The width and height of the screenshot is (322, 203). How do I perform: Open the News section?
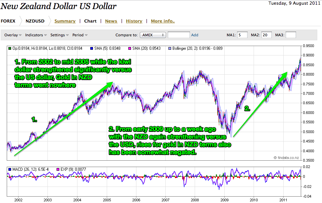(x=111, y=21)
